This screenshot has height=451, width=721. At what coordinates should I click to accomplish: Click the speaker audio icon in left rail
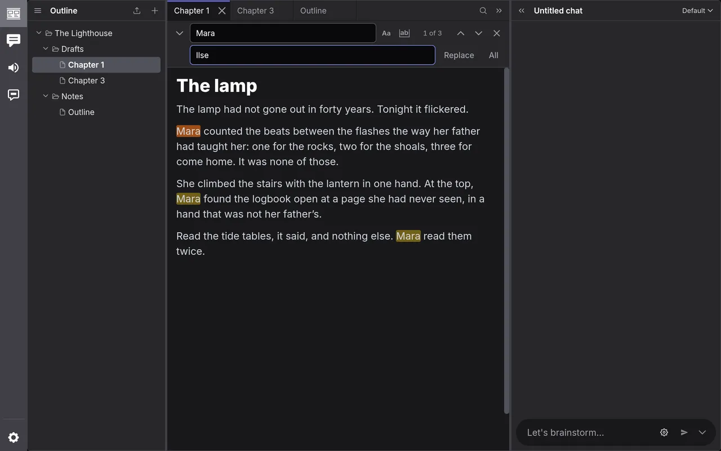pos(14,68)
